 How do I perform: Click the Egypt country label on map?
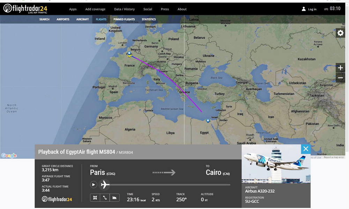pos(204,133)
